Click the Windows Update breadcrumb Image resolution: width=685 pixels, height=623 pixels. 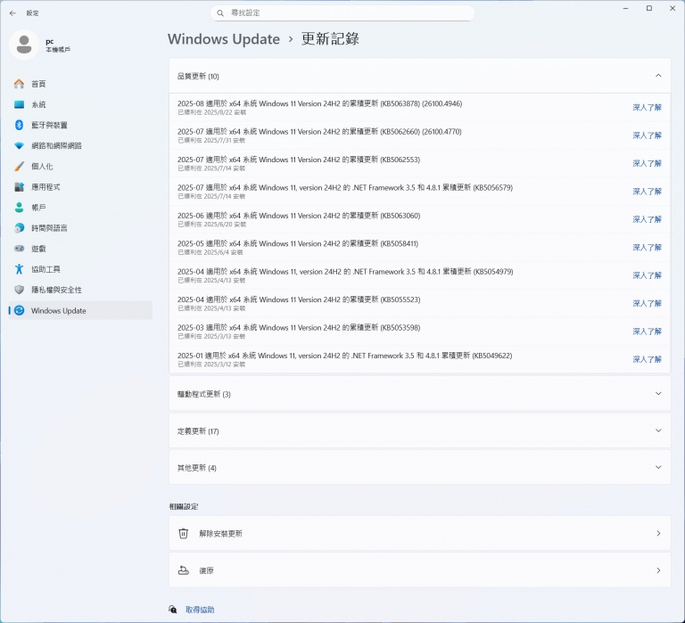224,39
